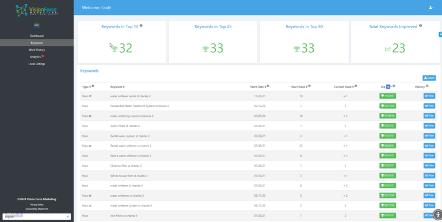Click the Keywords in Top 50 card title
Viewport: 442px width, 222px height.
(304, 27)
